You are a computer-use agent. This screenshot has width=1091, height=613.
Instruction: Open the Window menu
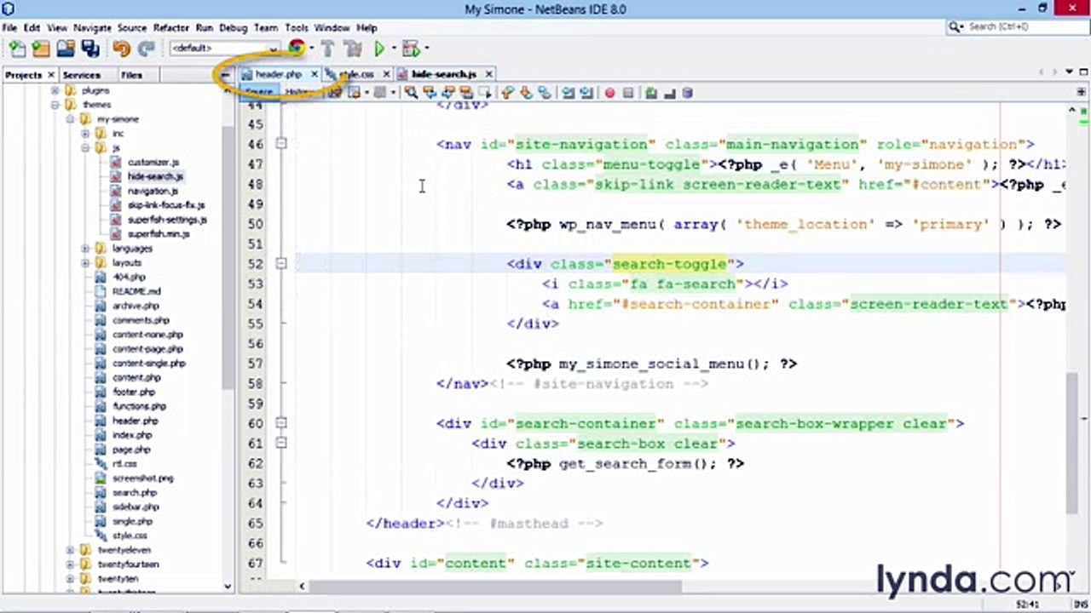[332, 28]
